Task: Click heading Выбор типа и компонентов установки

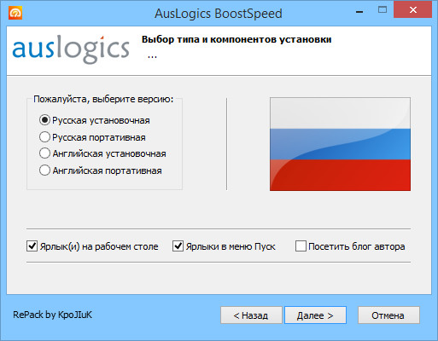Action: (x=237, y=39)
